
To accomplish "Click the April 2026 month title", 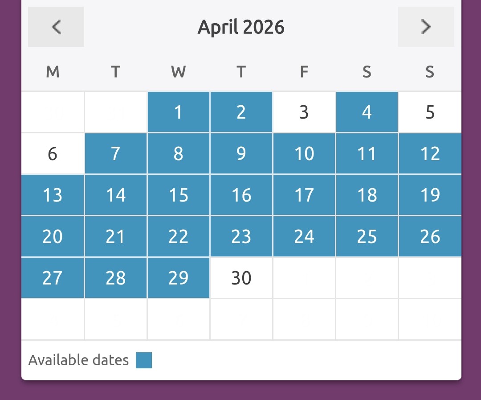I will (241, 27).
